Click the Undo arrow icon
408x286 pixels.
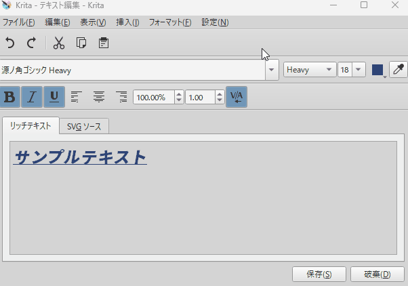10,43
